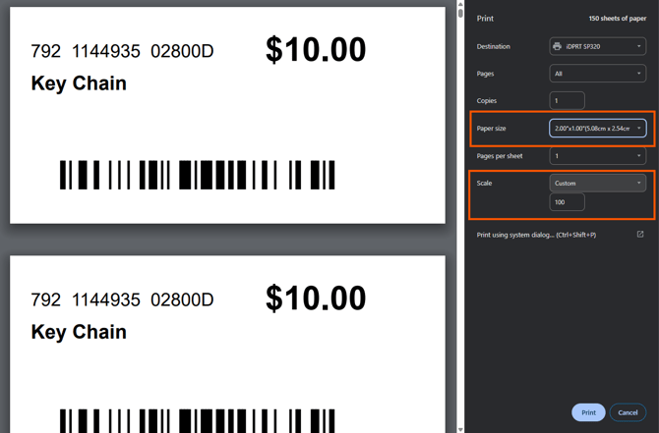This screenshot has width=659, height=433.
Task: Open the Paper size dropdown
Action: (597, 128)
